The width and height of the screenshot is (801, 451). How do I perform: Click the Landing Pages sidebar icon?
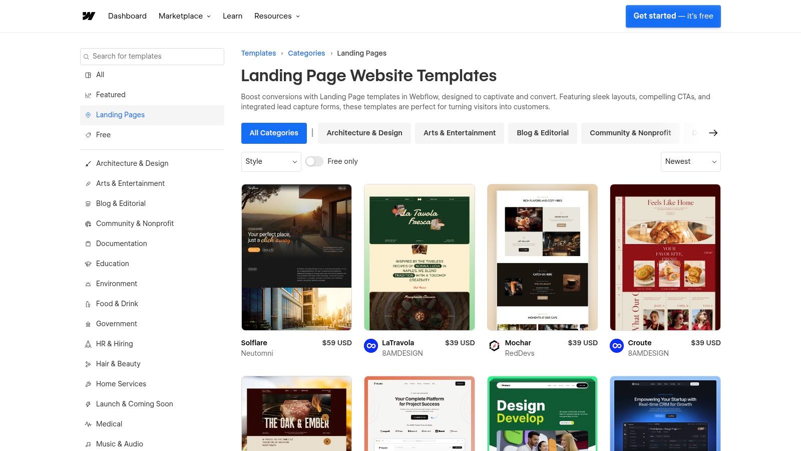point(88,115)
